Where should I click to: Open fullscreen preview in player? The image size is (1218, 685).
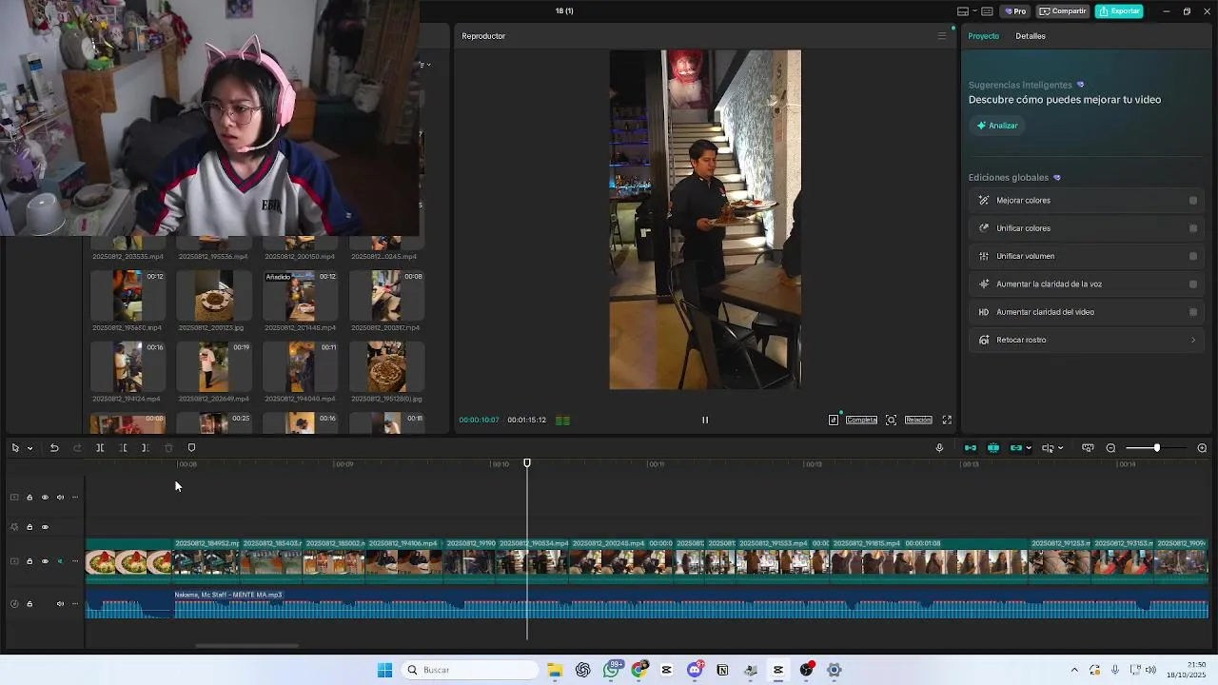coord(947,420)
